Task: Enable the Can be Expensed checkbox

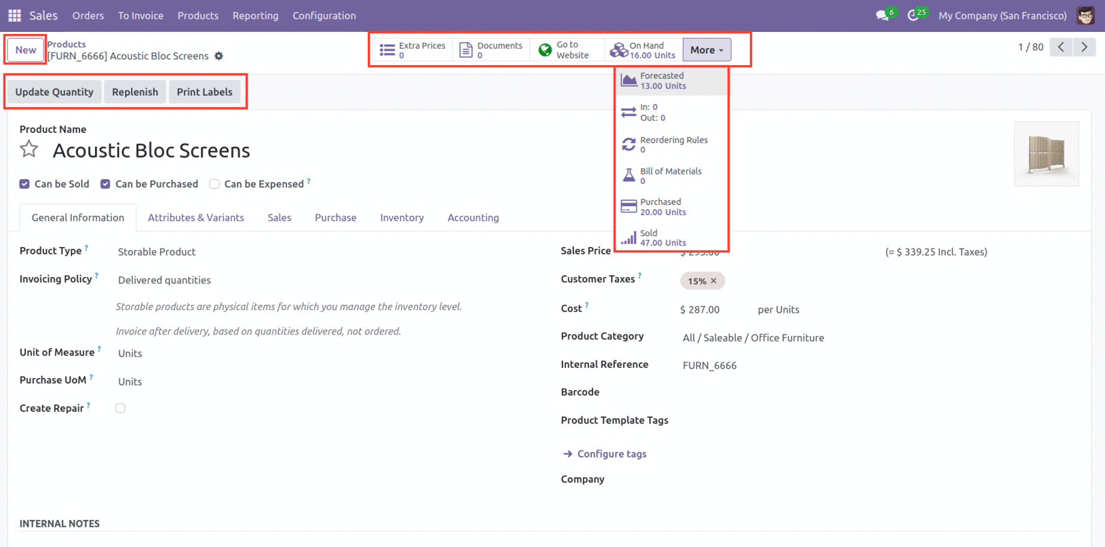Action: tap(214, 184)
